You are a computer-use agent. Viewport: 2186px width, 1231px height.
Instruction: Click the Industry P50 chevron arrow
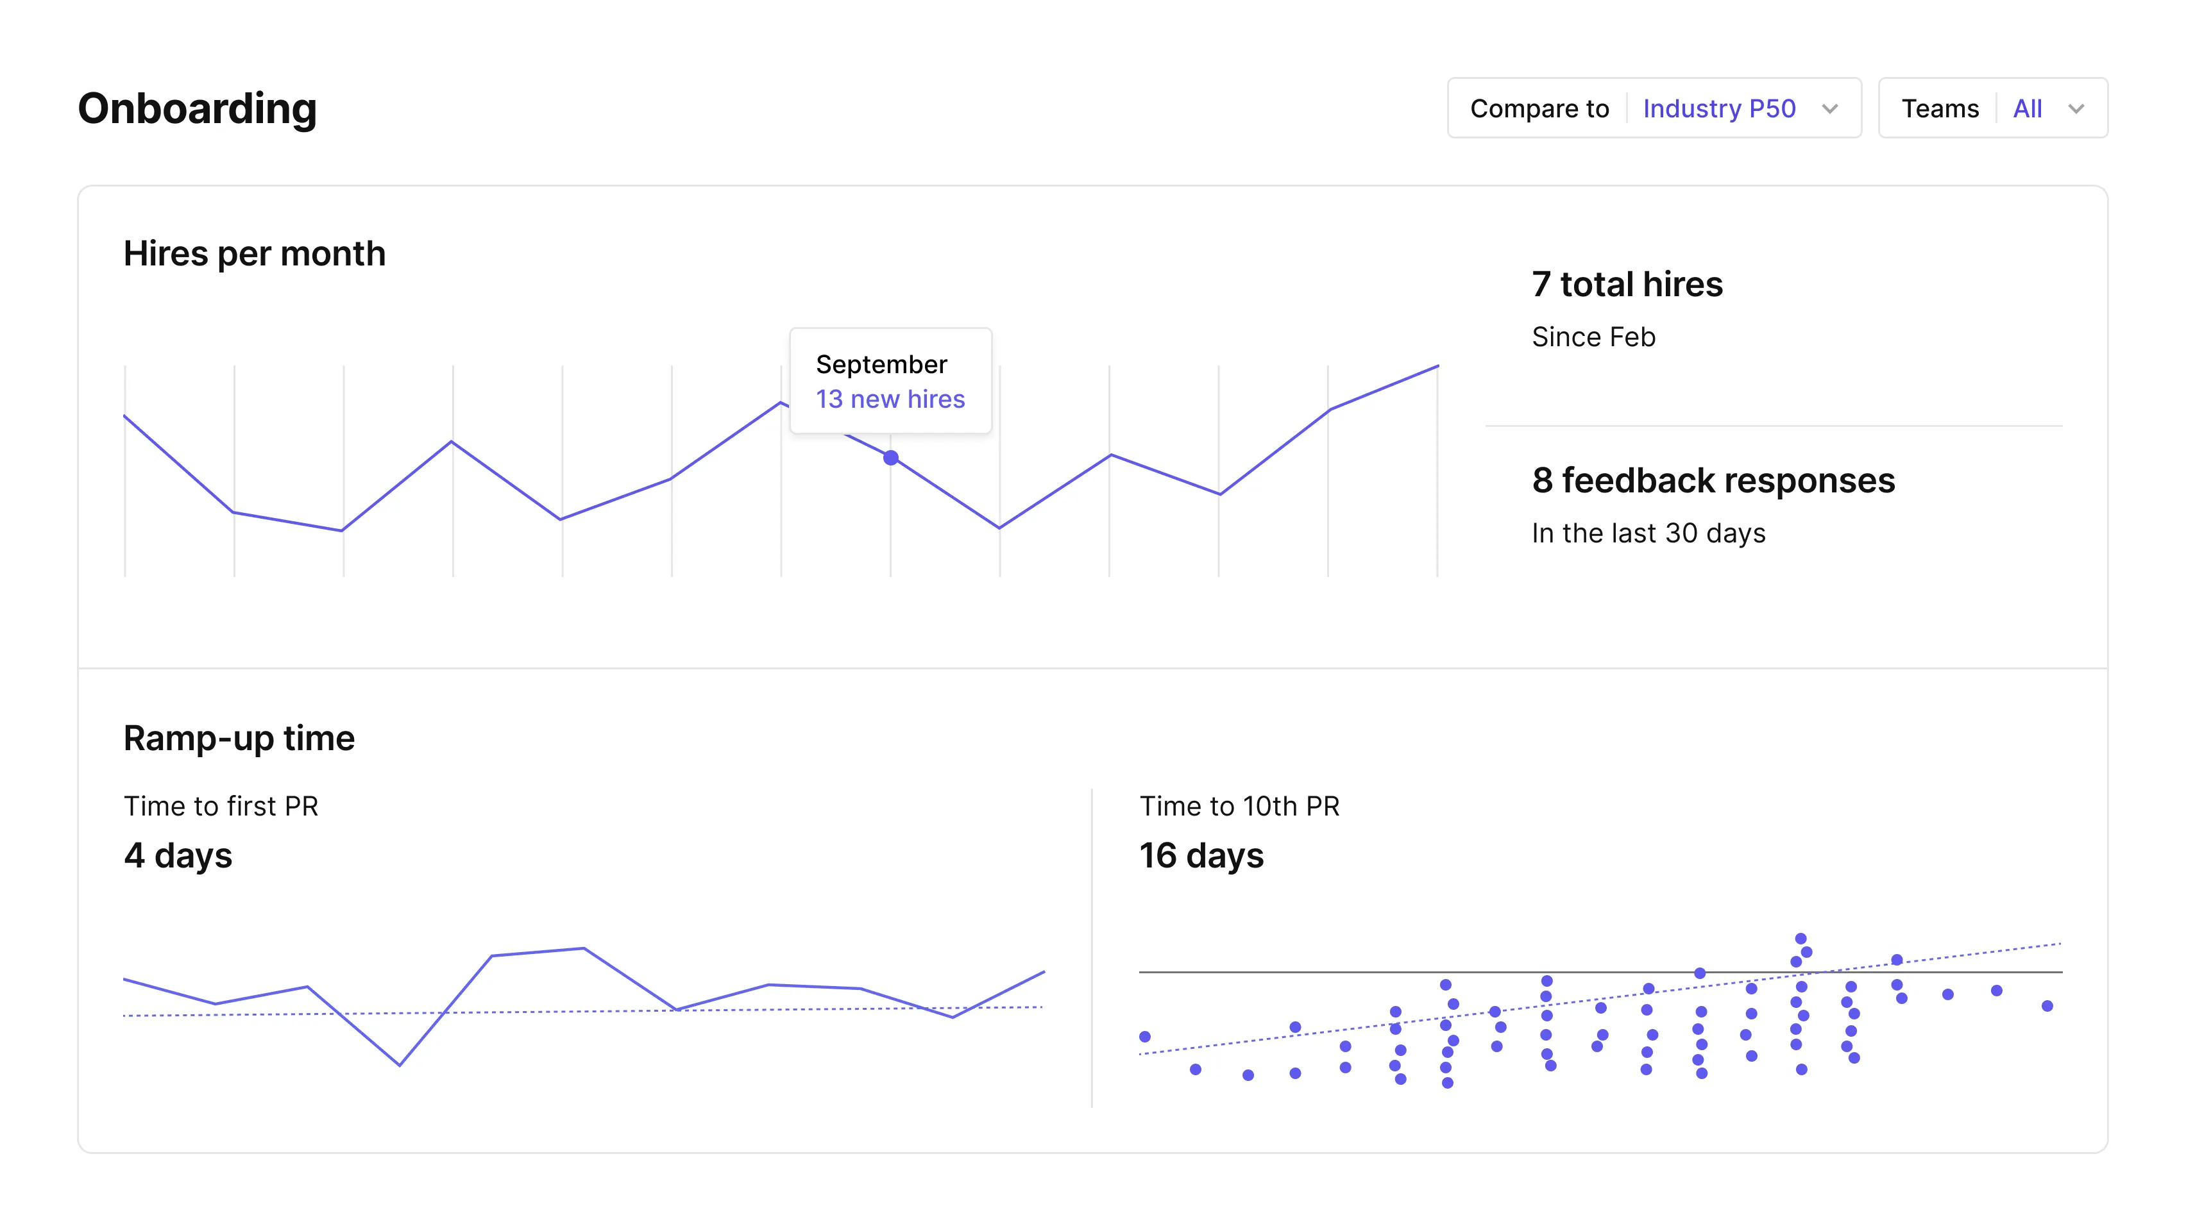1829,108
